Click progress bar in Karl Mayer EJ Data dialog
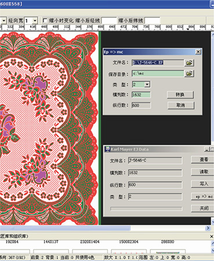The image size is (214, 261). pos(146,209)
